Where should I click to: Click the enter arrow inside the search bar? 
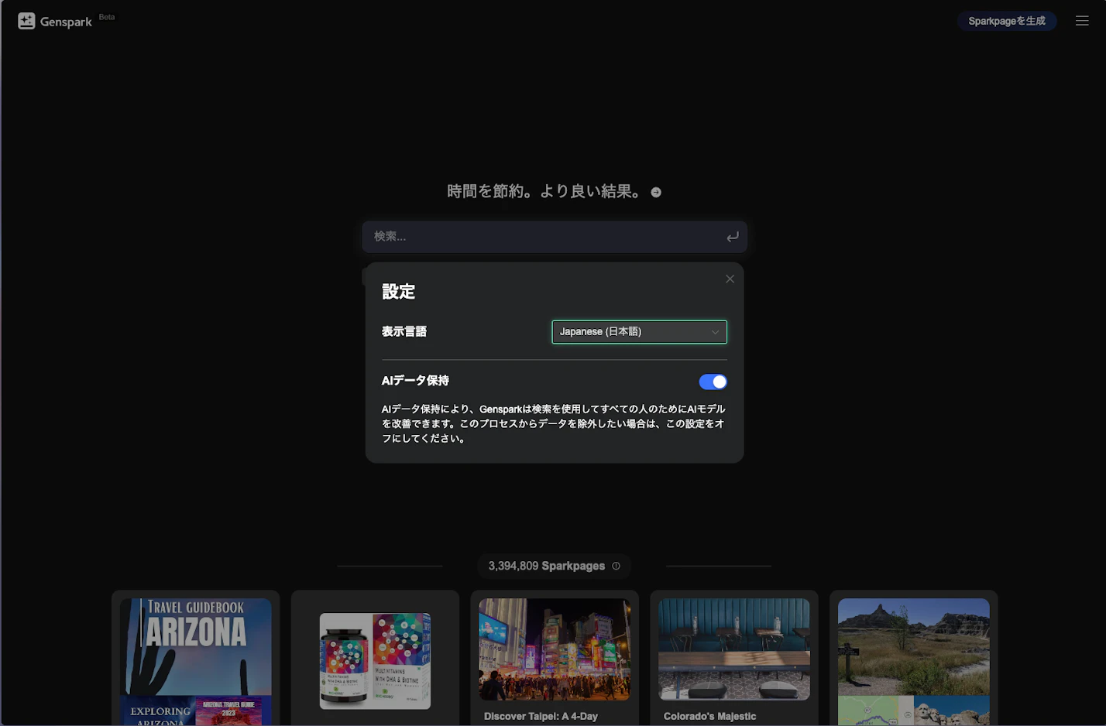coord(732,237)
